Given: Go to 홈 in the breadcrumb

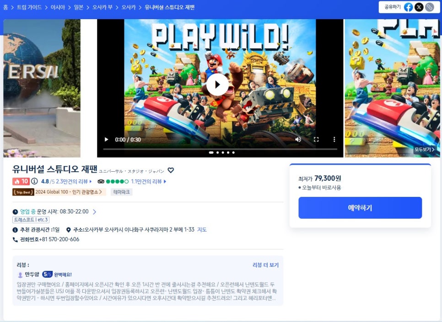Looking at the screenshot, I should (5, 7).
